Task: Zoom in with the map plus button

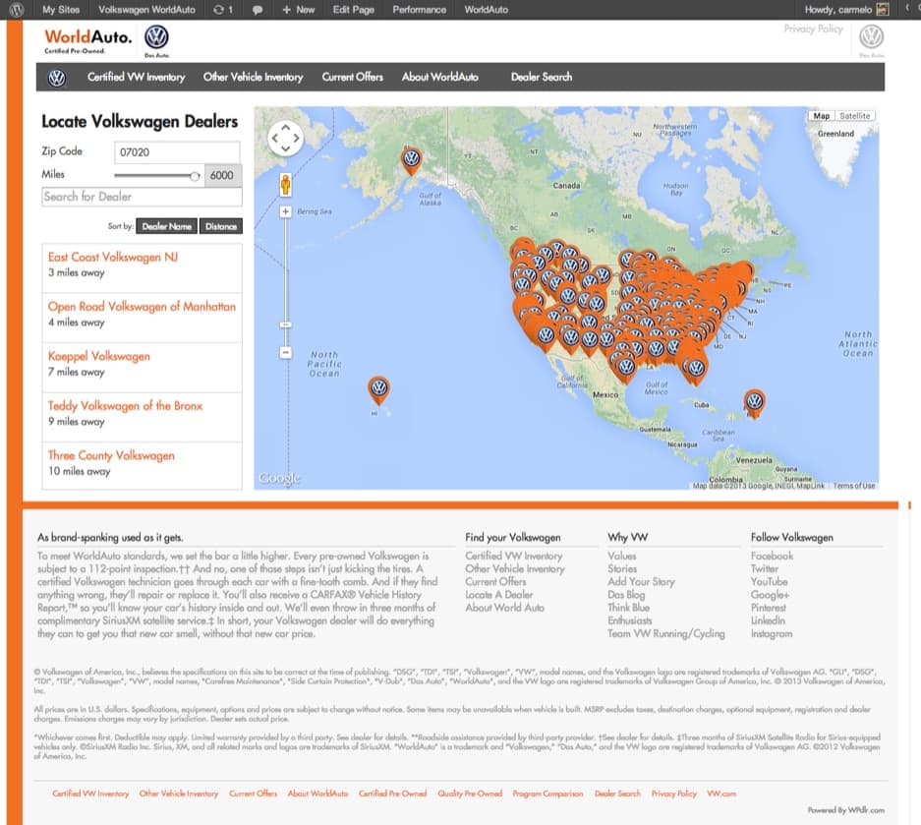Action: pyautogui.click(x=285, y=211)
